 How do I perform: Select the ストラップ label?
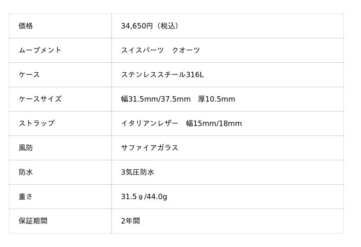click(x=36, y=124)
